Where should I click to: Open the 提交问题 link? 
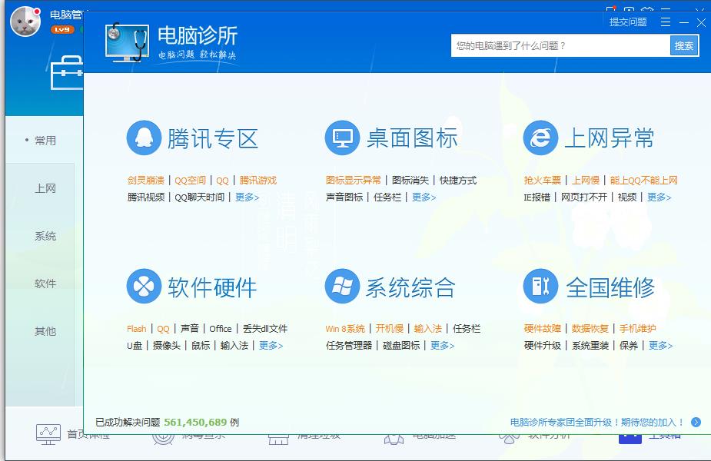coord(628,22)
